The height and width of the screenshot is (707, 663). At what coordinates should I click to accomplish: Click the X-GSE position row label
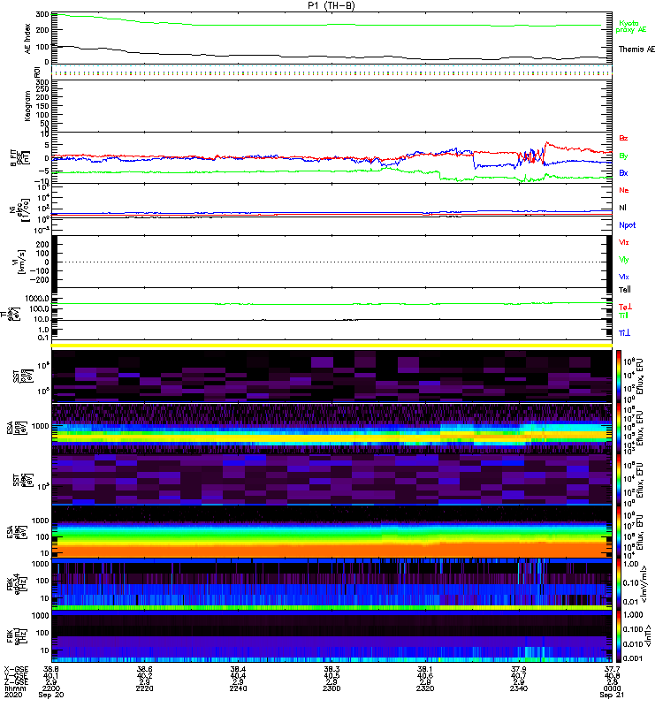[16, 669]
